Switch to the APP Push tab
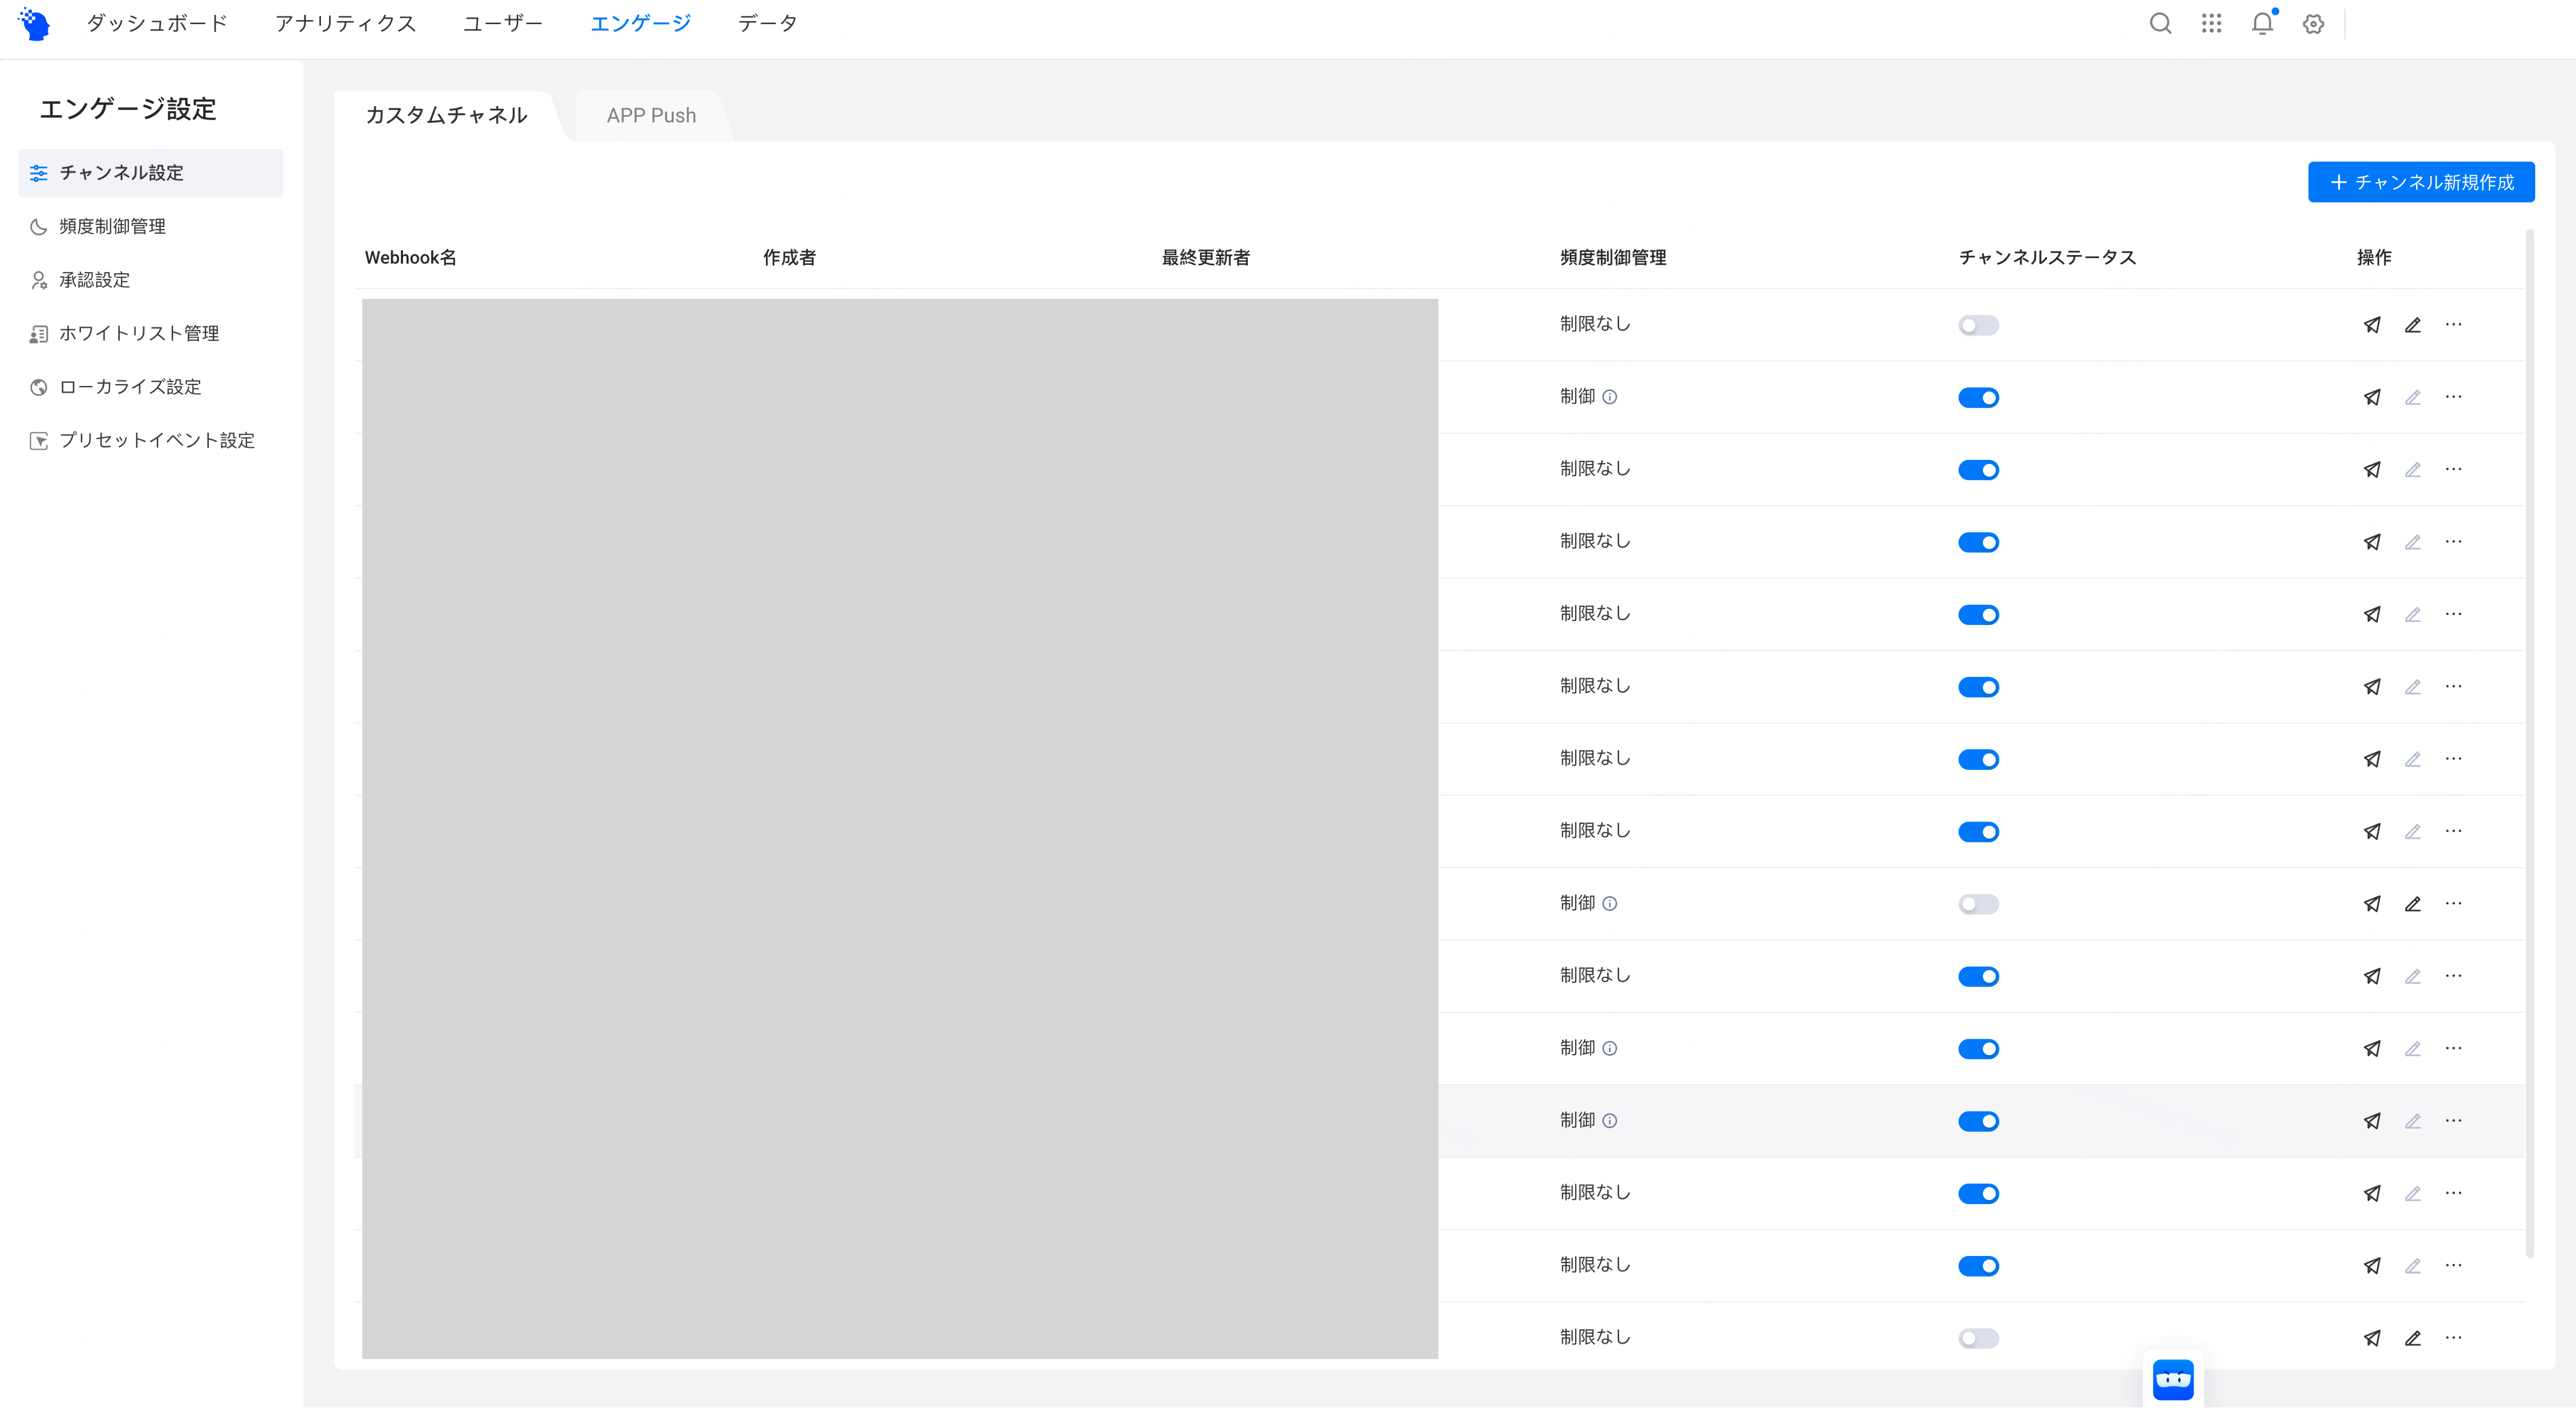This screenshot has height=1424, width=2576. (x=651, y=116)
